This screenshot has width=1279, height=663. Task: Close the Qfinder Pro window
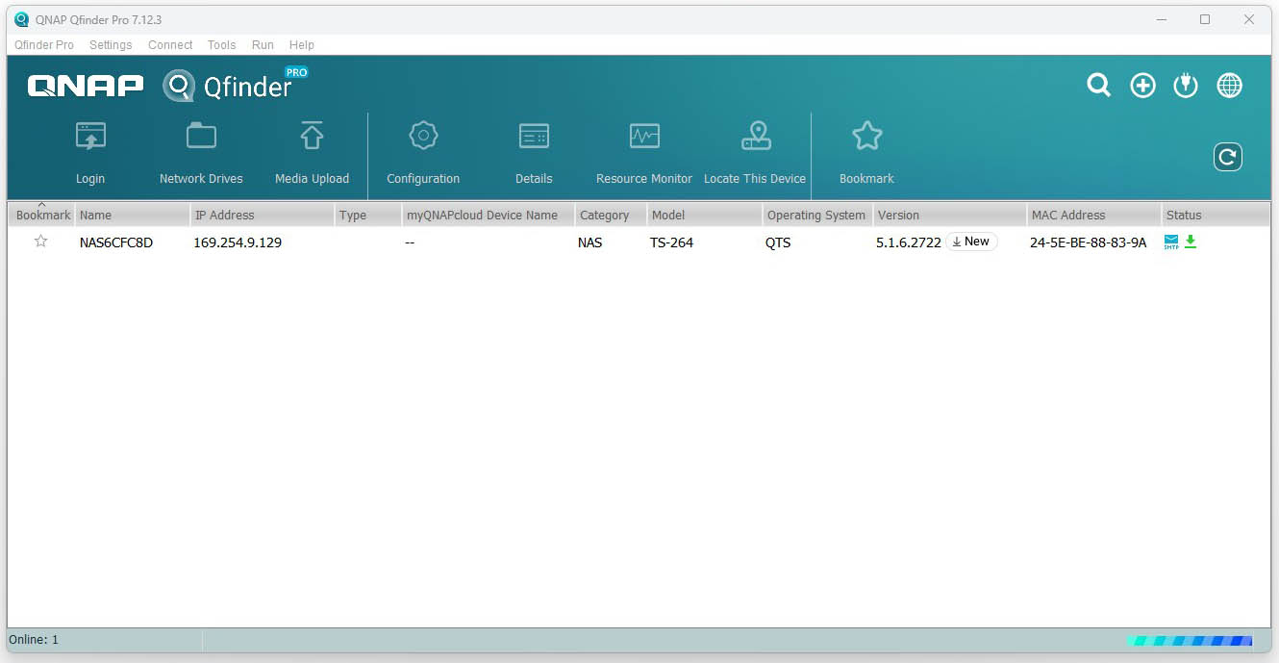pos(1249,19)
